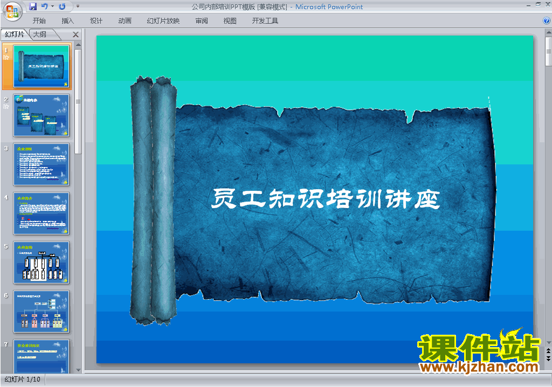Redo the last action
This screenshot has height=387, width=552.
click(x=63, y=6)
